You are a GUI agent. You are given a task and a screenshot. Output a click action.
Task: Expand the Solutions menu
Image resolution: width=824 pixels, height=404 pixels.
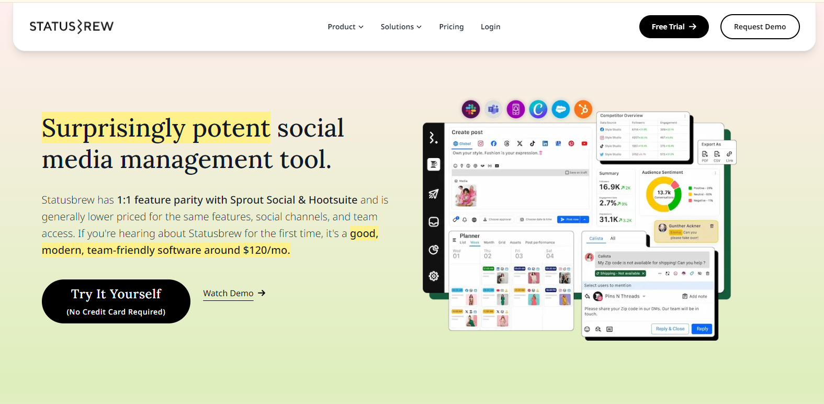pos(401,27)
